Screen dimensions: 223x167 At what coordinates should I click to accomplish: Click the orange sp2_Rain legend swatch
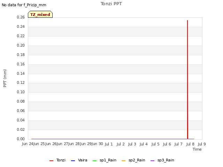coord(124,161)
